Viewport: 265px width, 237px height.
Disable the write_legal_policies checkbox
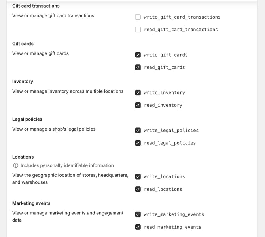coord(138,131)
